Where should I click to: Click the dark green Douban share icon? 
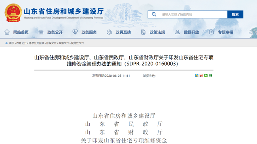pyautogui.click(x=210, y=76)
